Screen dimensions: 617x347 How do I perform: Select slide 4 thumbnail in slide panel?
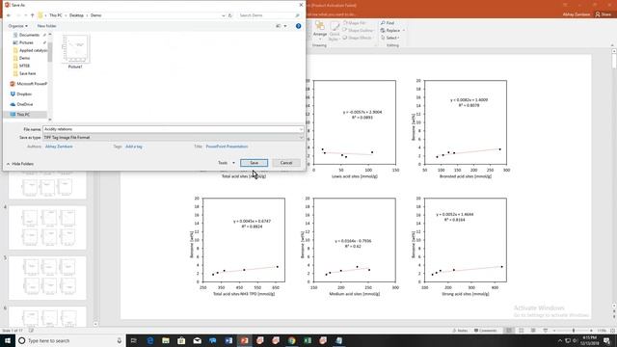47,227
